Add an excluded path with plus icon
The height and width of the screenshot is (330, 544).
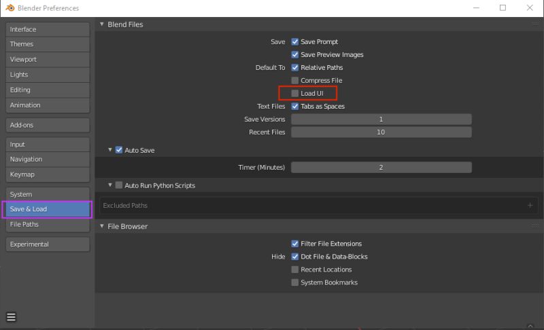coord(530,205)
